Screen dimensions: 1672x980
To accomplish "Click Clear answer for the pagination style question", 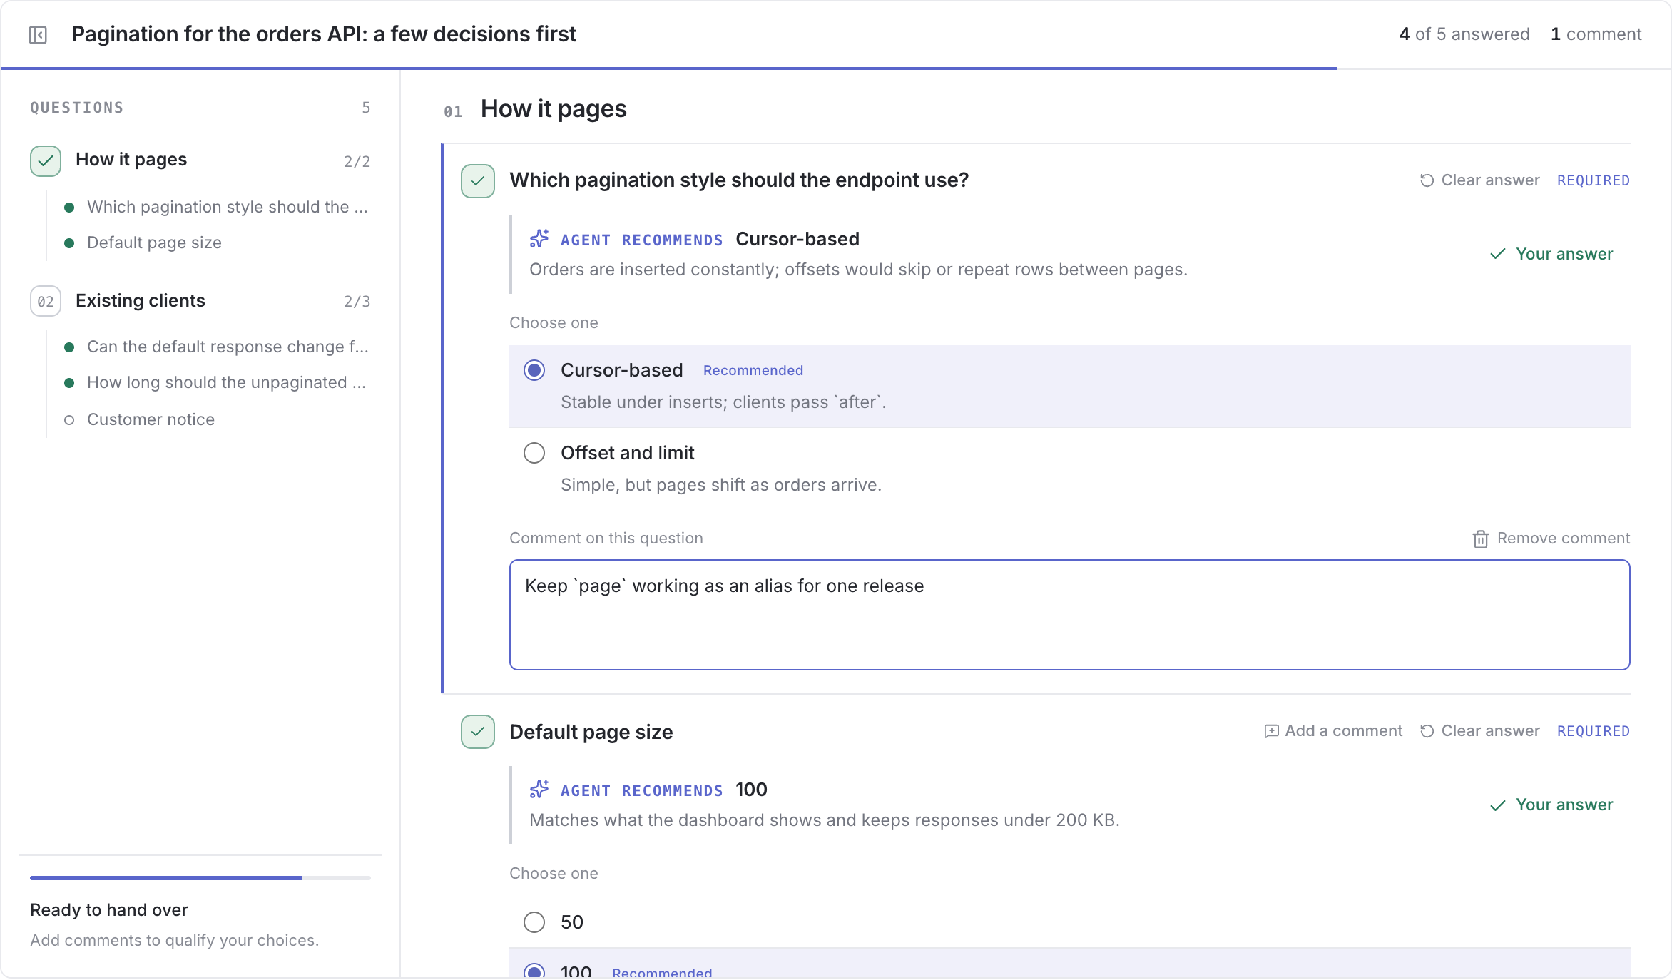I will (1479, 180).
